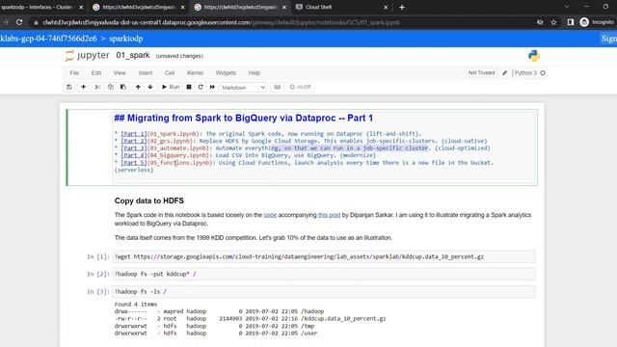Open the Cell menu
Viewport: 617px width, 347px height.
coord(170,73)
